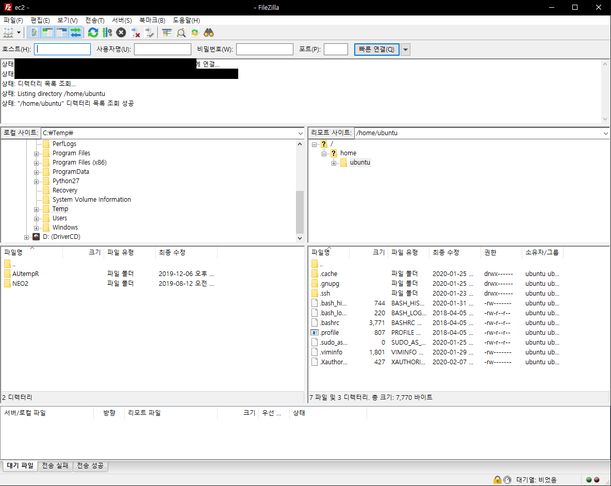Select the AUtempR local folder

pyautogui.click(x=25, y=274)
